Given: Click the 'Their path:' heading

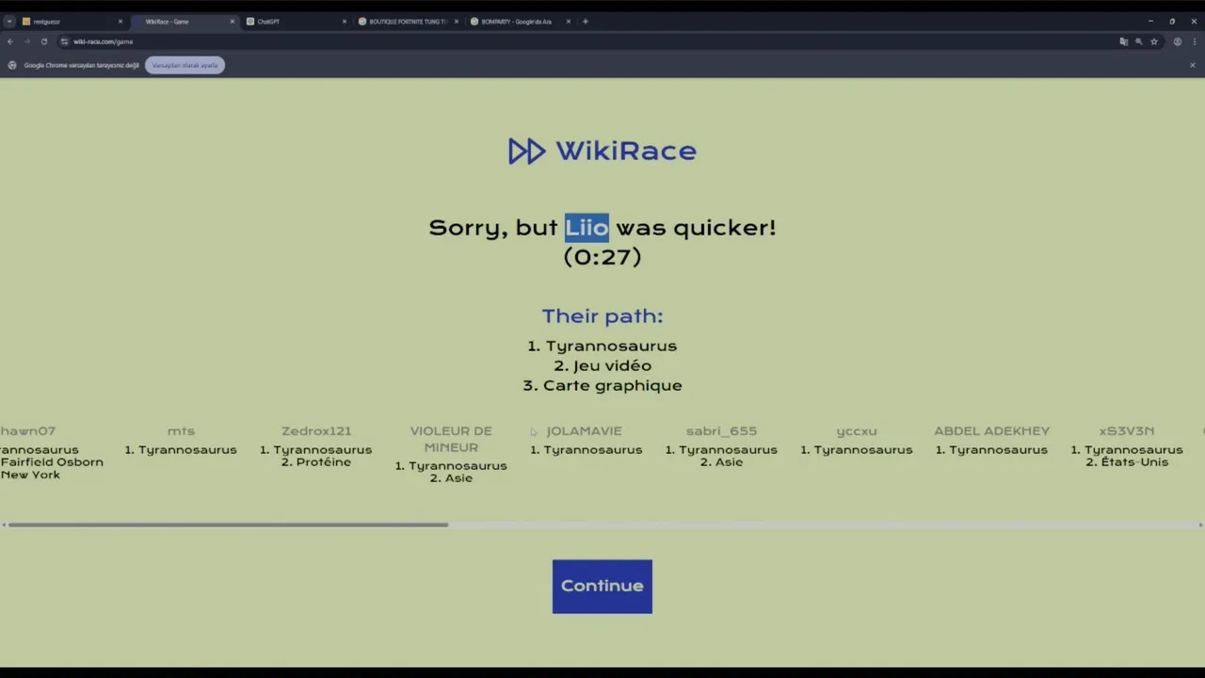Looking at the screenshot, I should [602, 315].
